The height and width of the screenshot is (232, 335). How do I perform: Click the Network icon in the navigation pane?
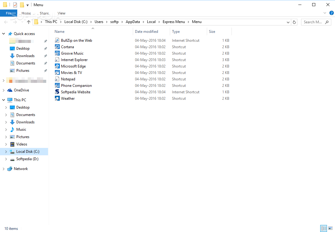[x=10, y=169]
